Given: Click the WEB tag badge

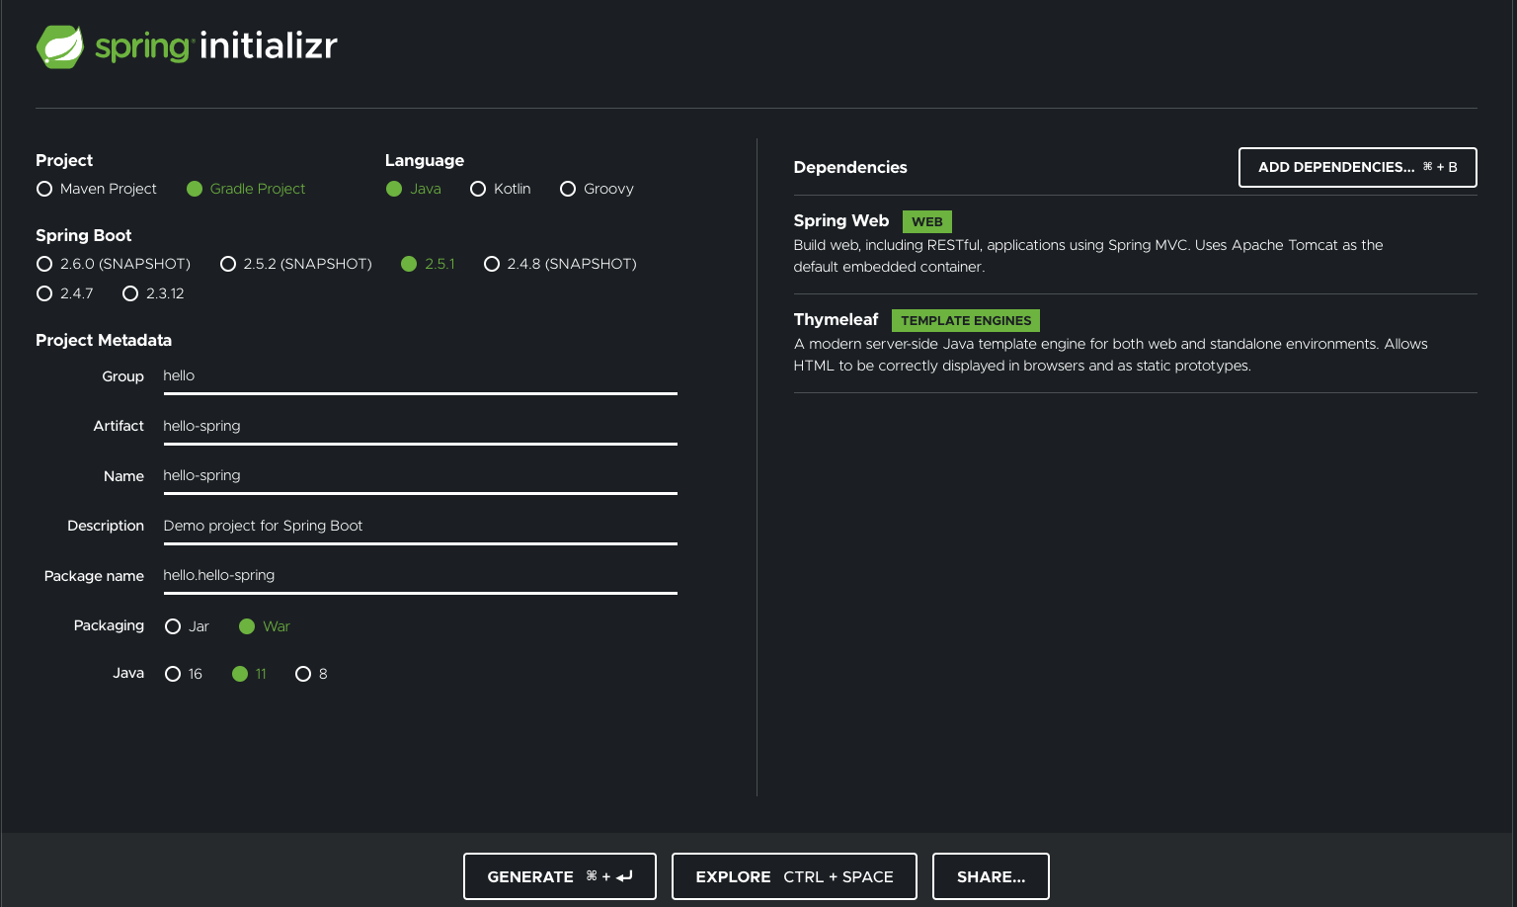Looking at the screenshot, I should tap(926, 221).
